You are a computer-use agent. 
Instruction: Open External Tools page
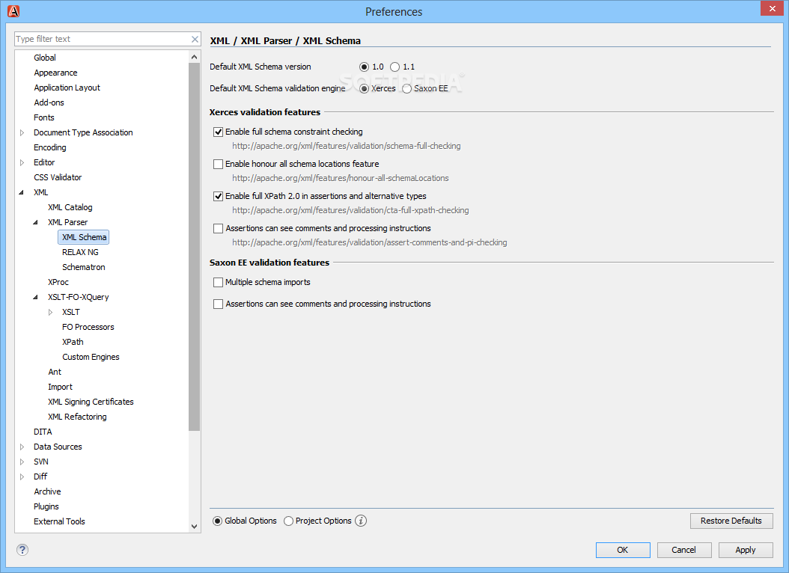click(x=59, y=521)
